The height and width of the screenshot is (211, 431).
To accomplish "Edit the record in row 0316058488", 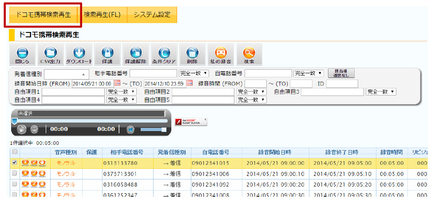I will [34, 184].
